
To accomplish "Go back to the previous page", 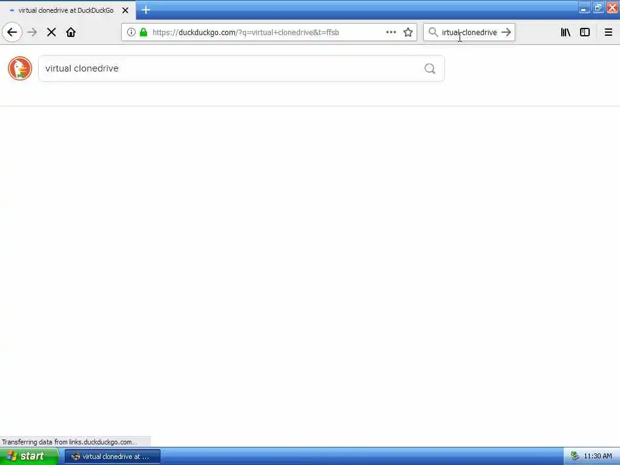I will point(12,33).
